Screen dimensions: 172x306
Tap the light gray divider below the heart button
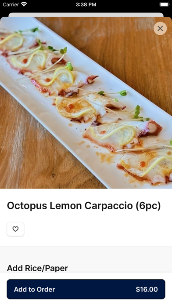click(86, 246)
